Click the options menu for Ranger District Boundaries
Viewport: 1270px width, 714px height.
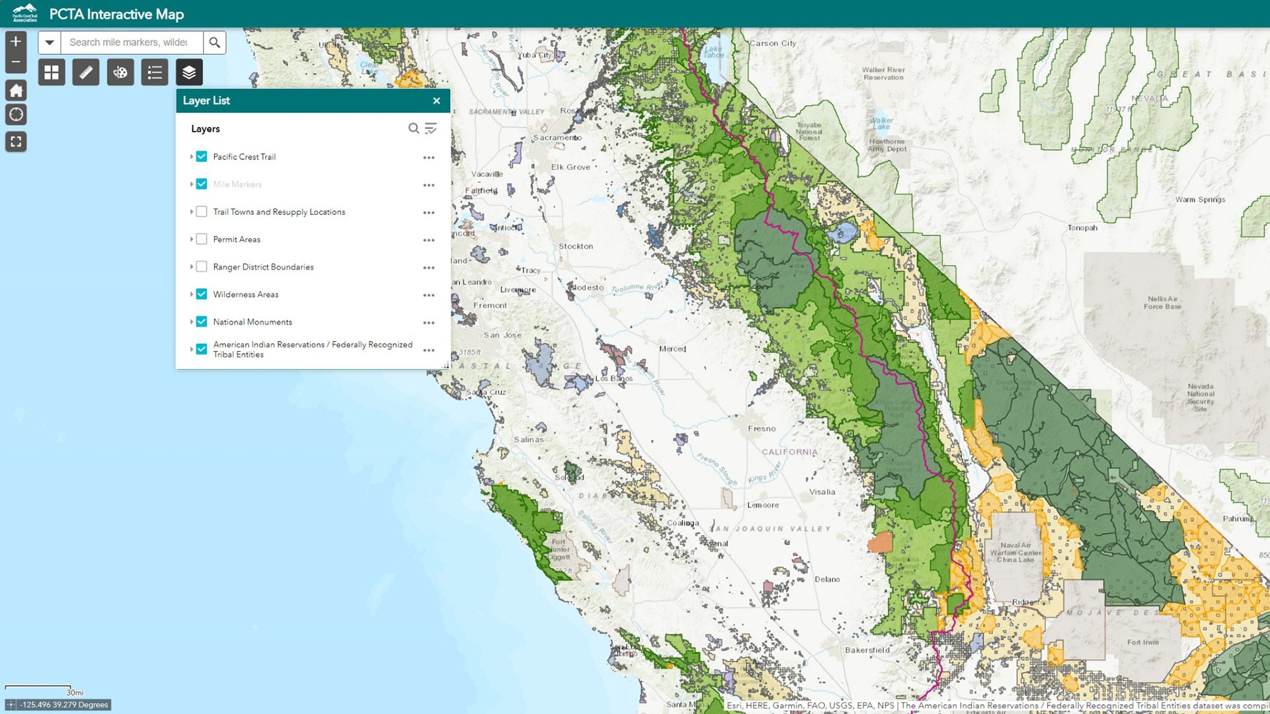(428, 267)
